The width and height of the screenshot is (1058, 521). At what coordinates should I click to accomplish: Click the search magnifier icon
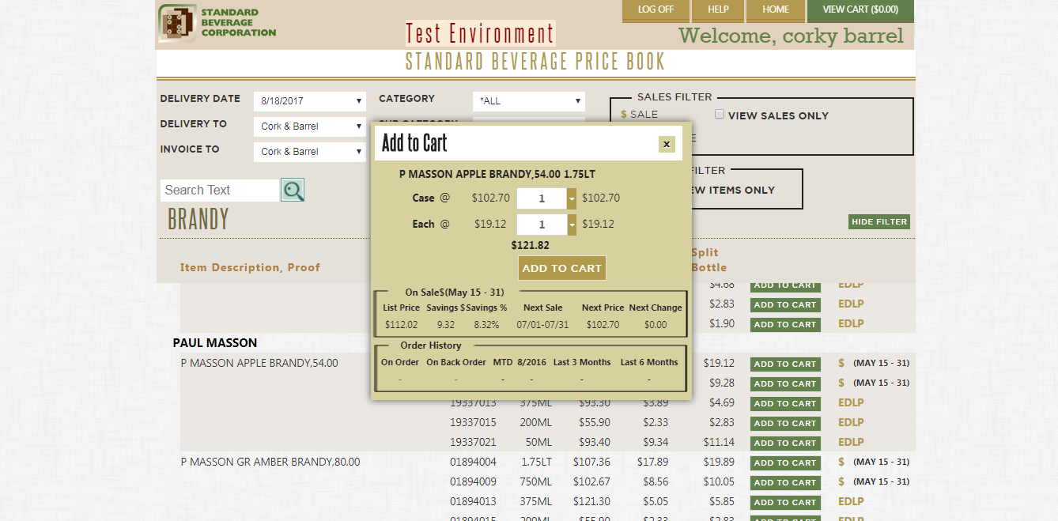(x=293, y=190)
